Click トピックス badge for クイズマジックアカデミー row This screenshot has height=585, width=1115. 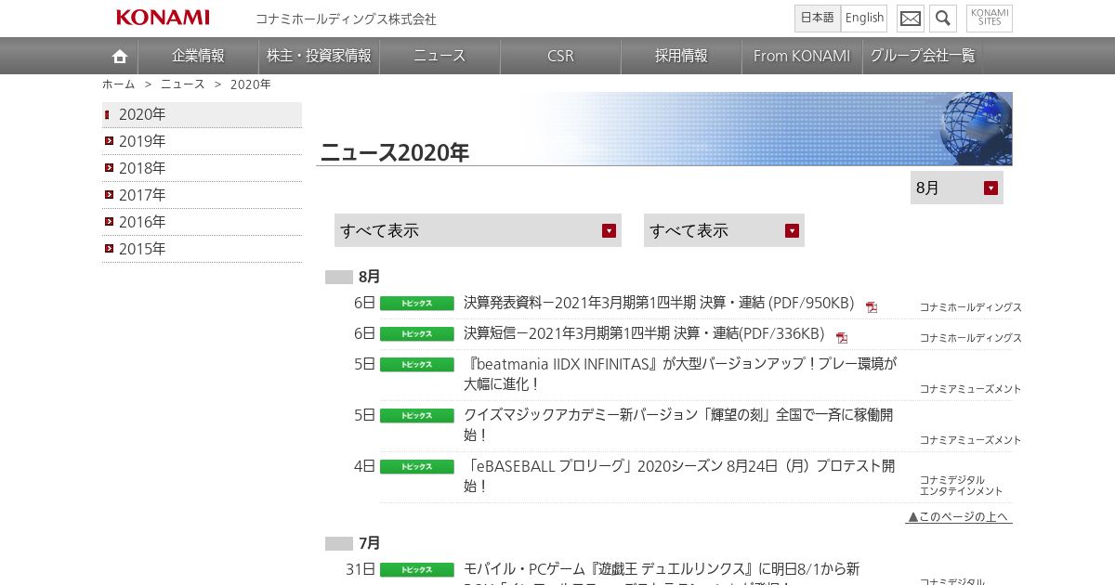pos(417,416)
